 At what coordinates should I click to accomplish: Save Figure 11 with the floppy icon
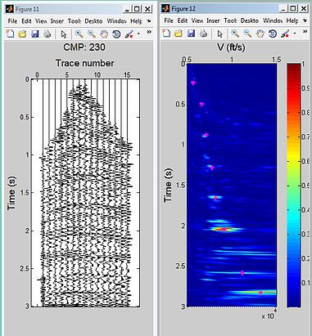point(35,34)
